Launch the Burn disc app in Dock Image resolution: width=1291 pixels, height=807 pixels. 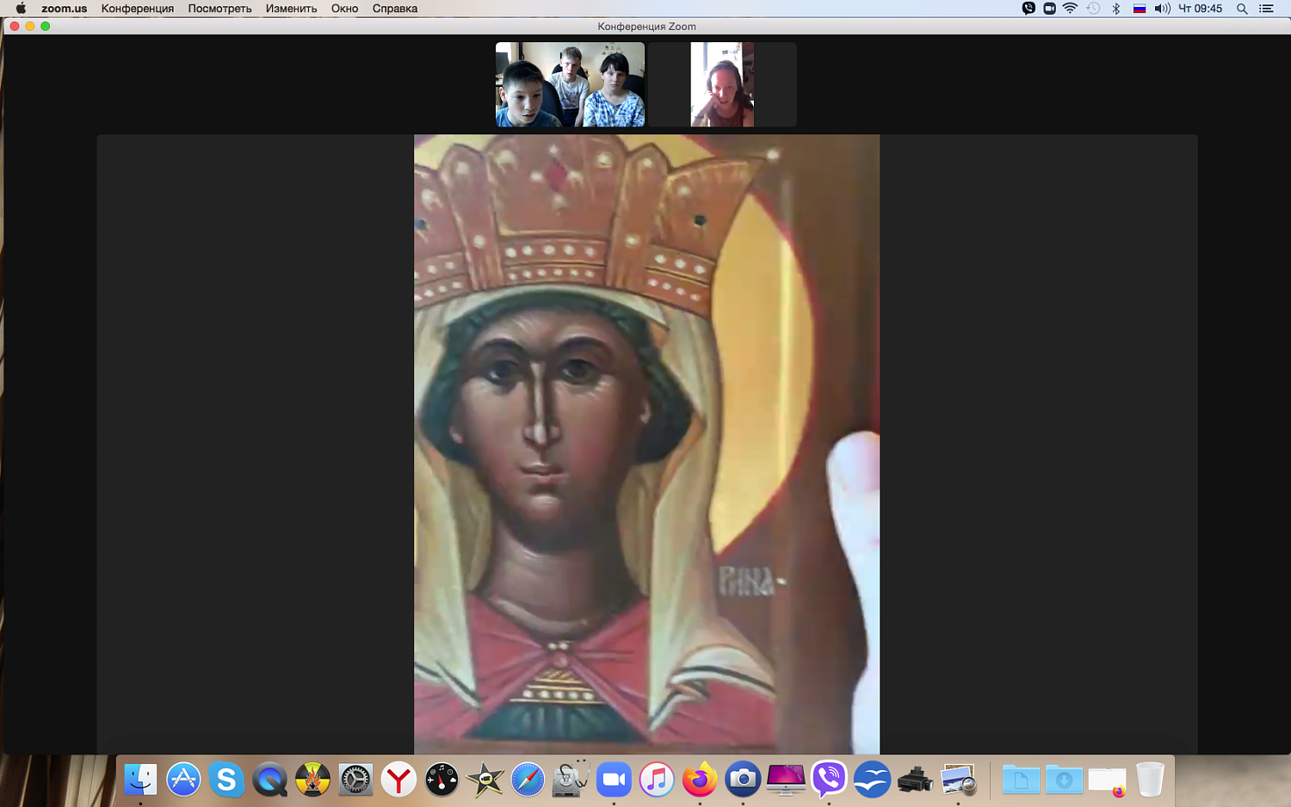312,779
